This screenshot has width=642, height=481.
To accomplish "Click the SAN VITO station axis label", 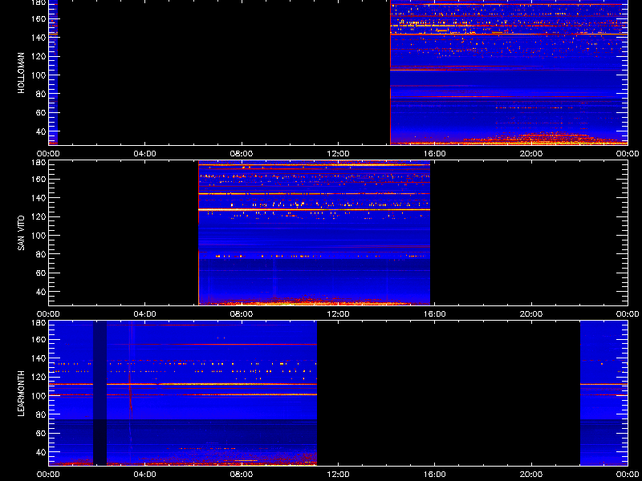I will pyautogui.click(x=22, y=233).
